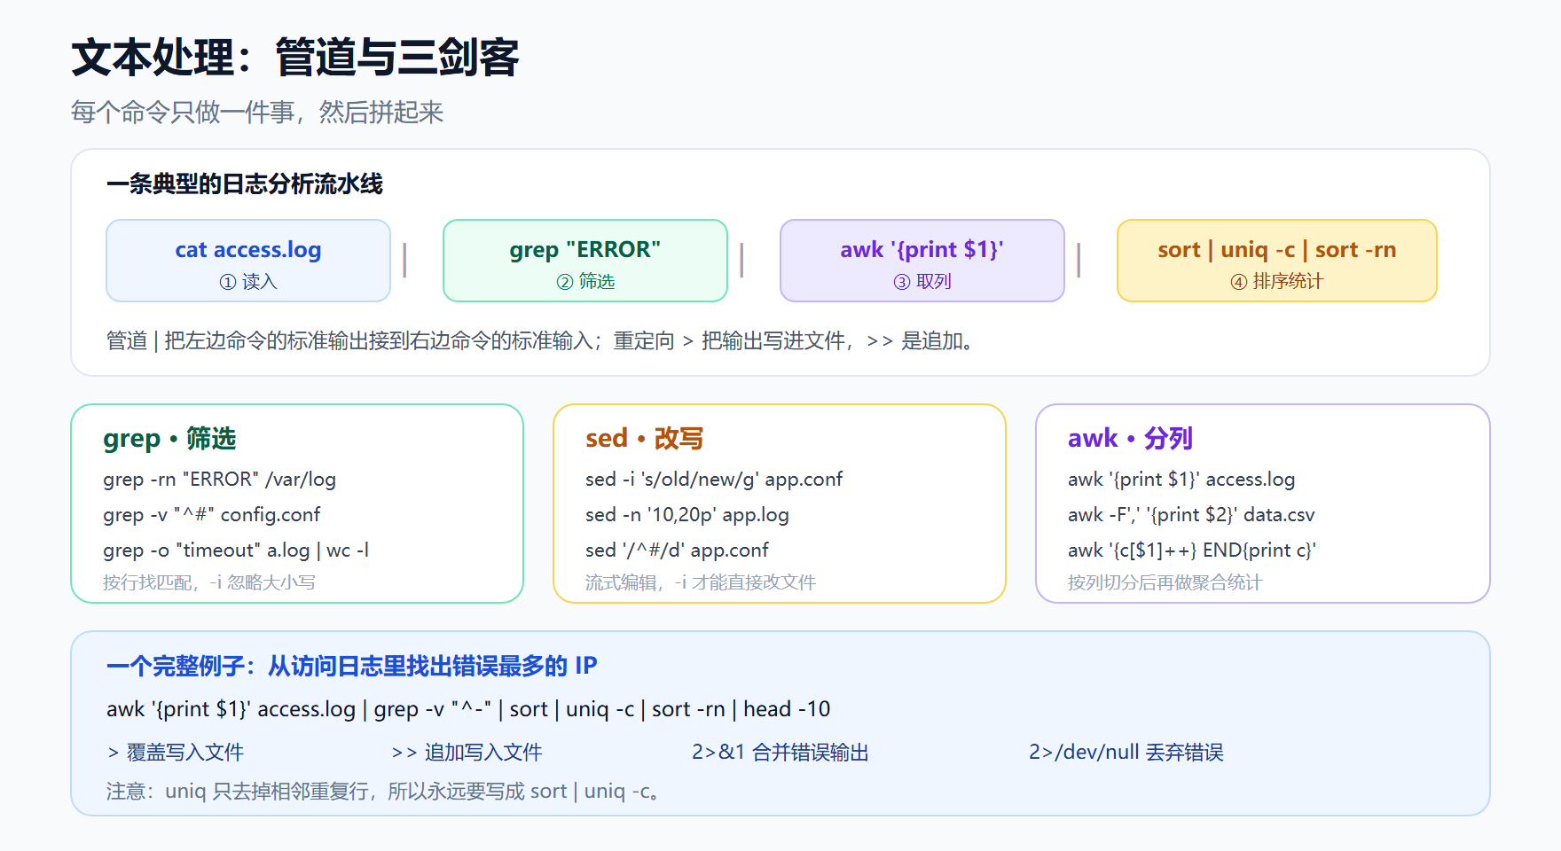Click the pipe explanation line starting 管道 |
Image resolution: width=1561 pixels, height=851 pixels.
(x=543, y=341)
